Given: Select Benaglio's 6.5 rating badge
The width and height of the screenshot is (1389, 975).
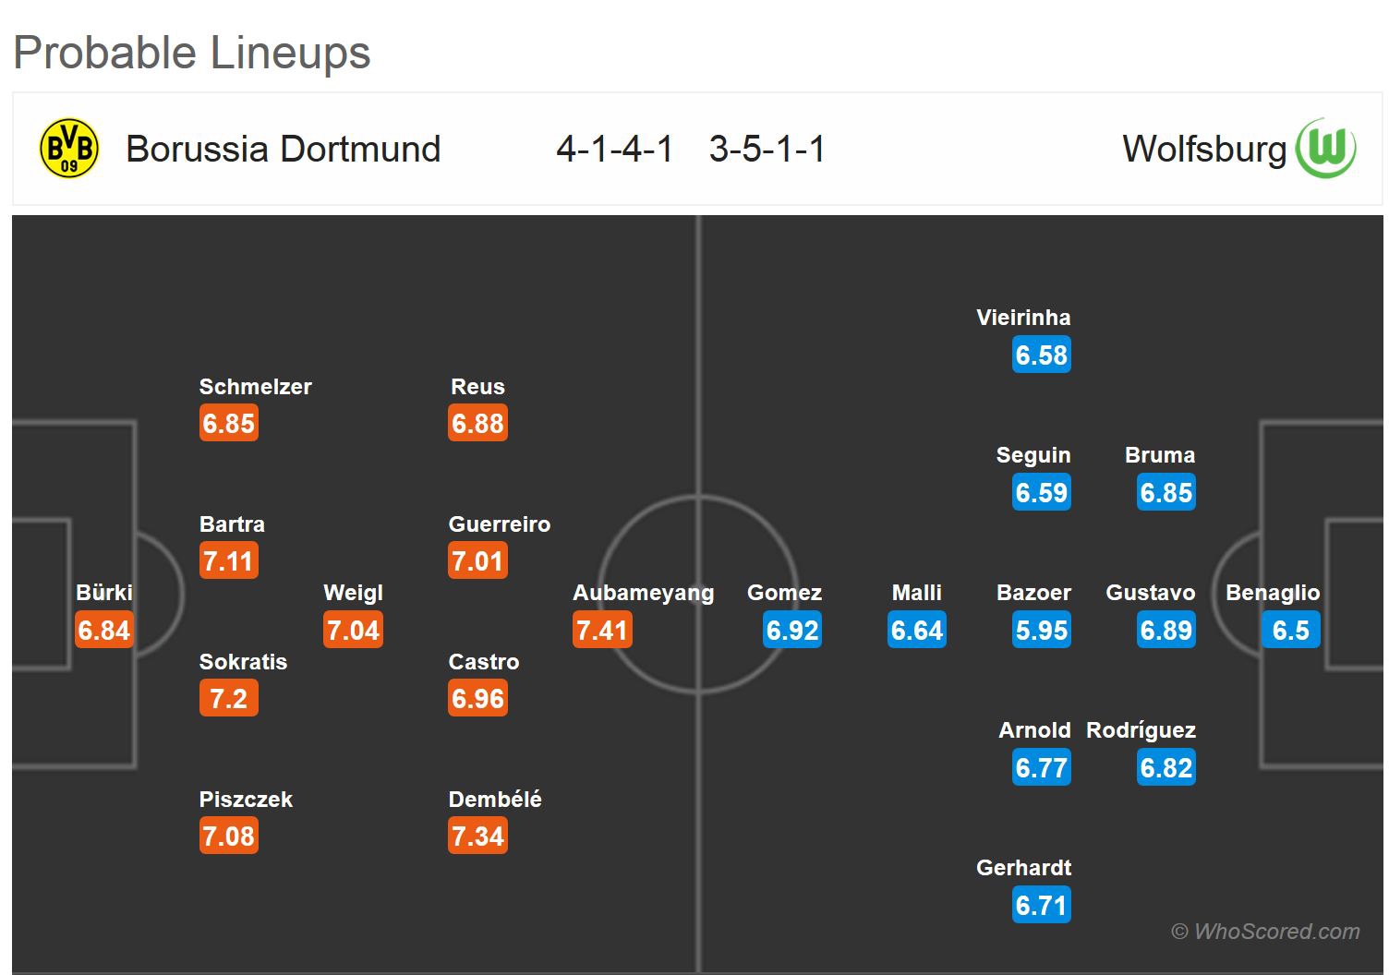Looking at the screenshot, I should coord(1290,631).
